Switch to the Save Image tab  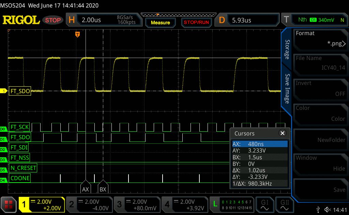point(287,89)
